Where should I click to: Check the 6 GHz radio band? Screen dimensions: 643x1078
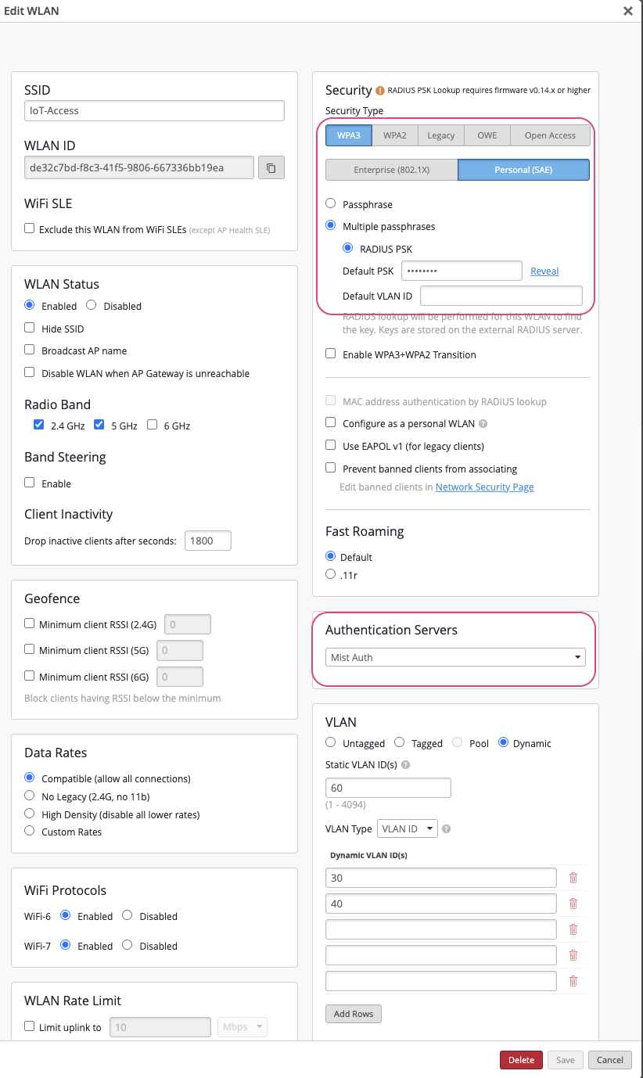(x=153, y=425)
